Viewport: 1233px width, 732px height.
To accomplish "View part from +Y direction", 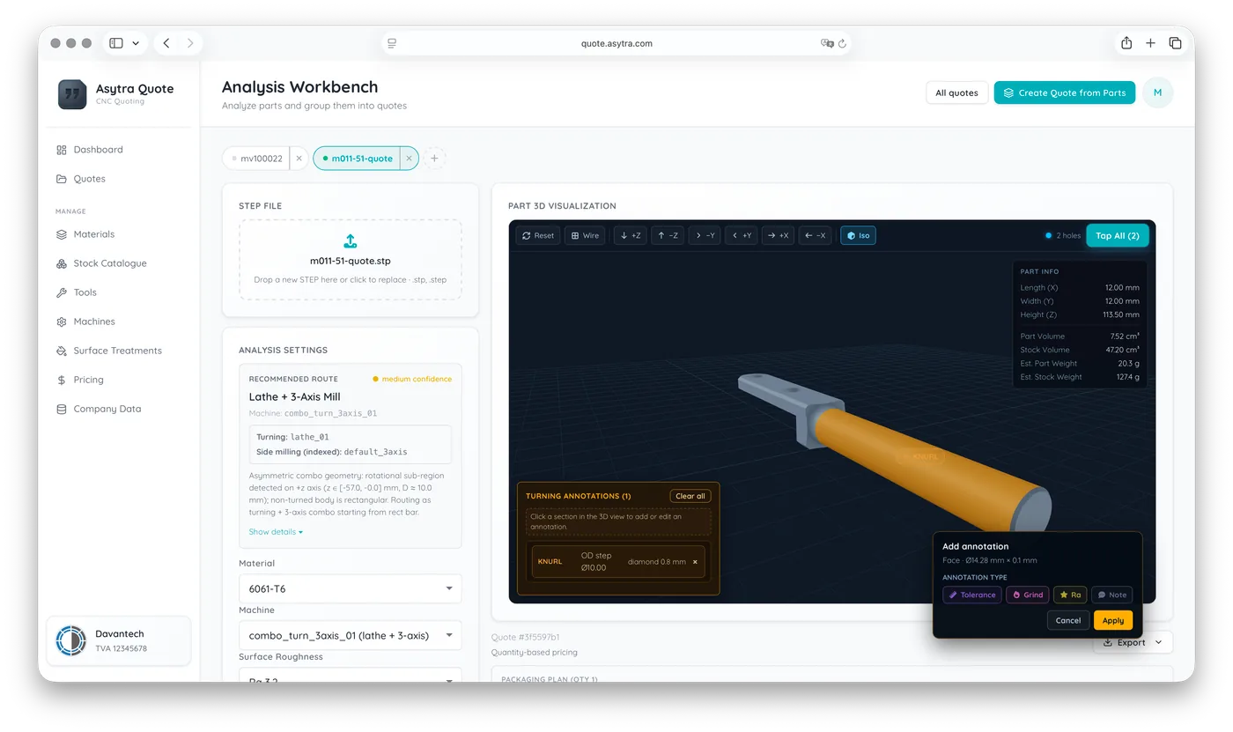I will click(x=741, y=235).
